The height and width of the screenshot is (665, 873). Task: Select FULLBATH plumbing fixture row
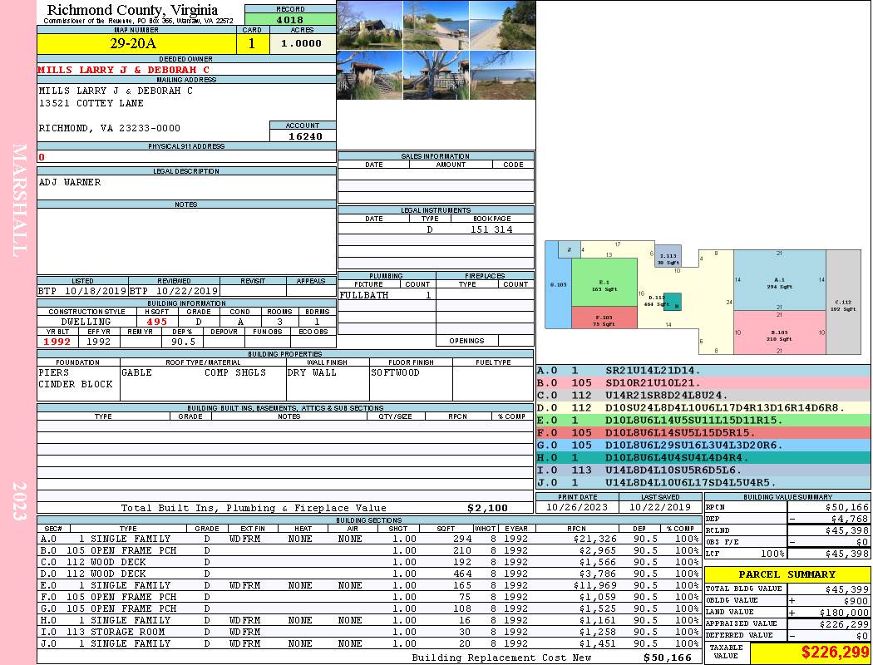click(387, 295)
